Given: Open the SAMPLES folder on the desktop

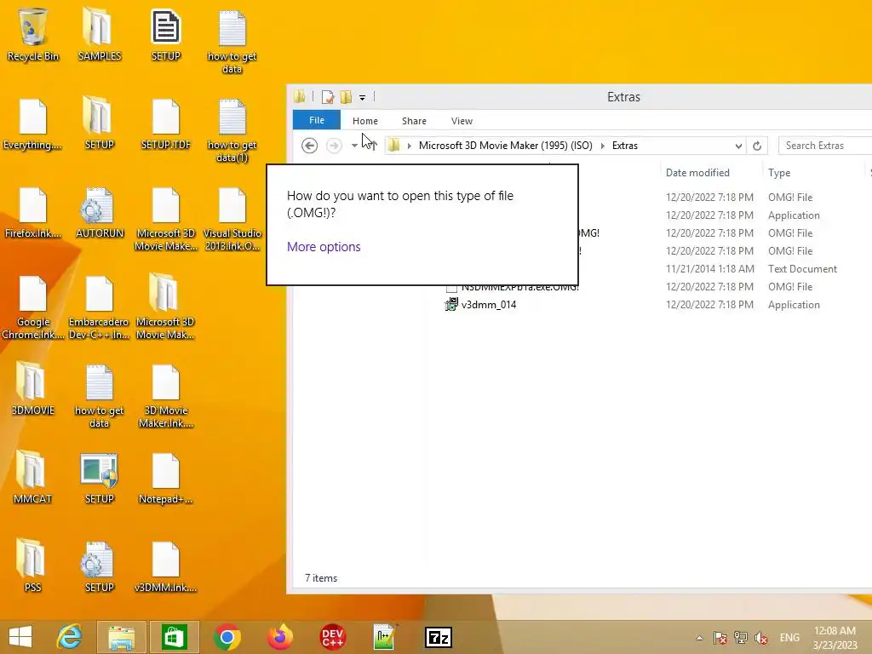Looking at the screenshot, I should (x=99, y=34).
